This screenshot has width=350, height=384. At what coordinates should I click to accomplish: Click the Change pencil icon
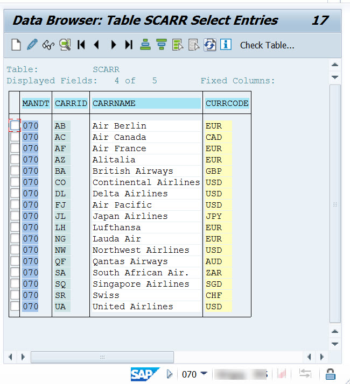[x=32, y=45]
